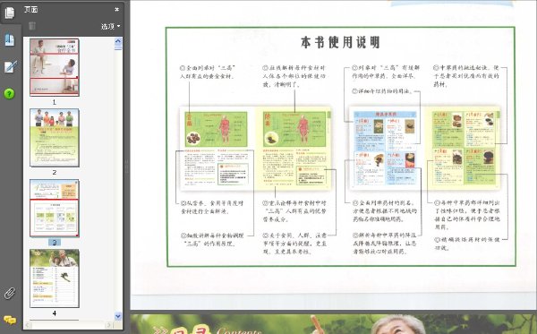The width and height of the screenshot is (537, 334).
Task: Click the trash delete page icon
Action: (32, 26)
